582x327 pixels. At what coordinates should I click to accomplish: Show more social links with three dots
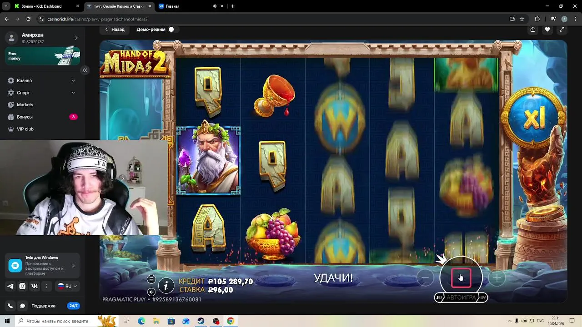(46, 286)
